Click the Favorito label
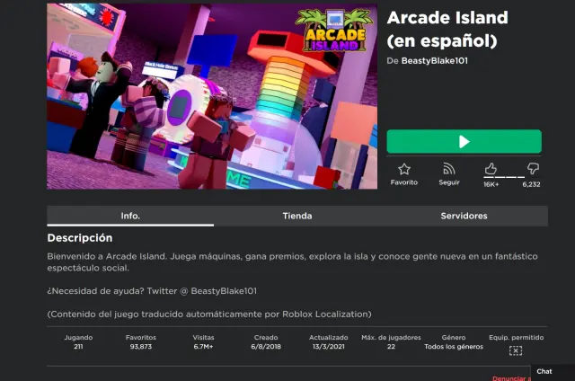 (x=404, y=182)
